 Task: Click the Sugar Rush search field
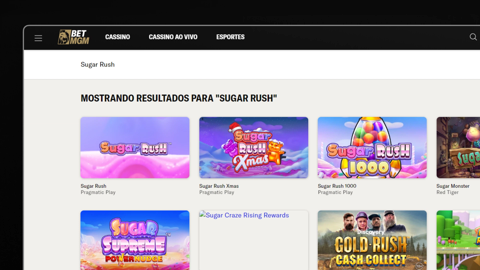252,64
